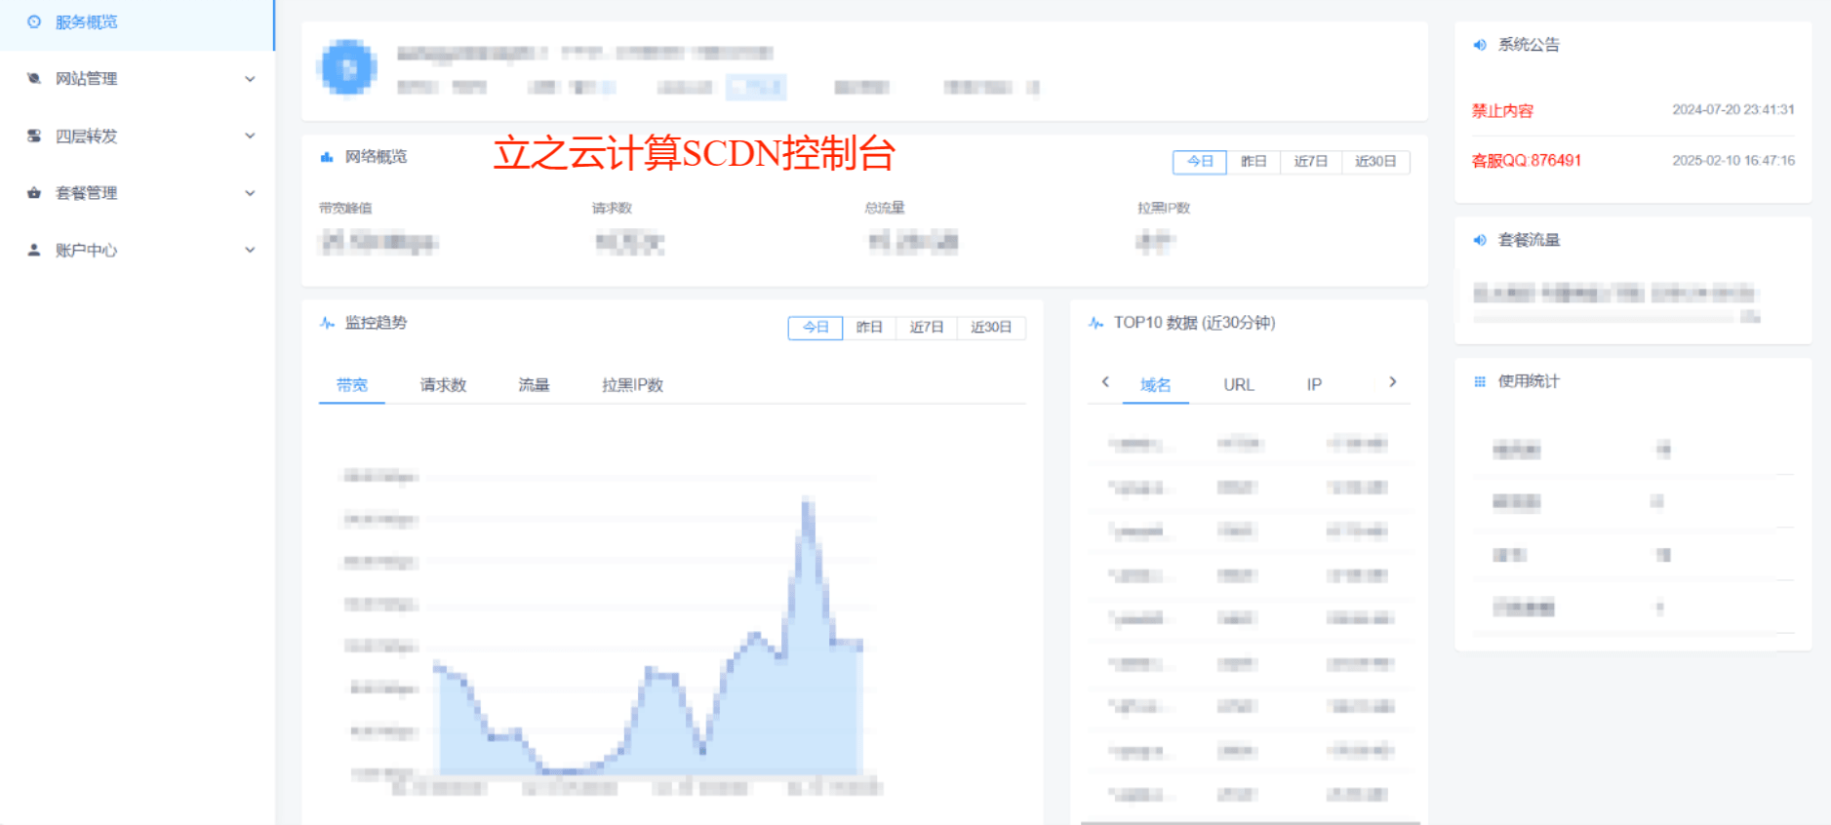1831x825 pixels.
Task: Expand the 账户中心 menu chevron
Action: [x=250, y=250]
